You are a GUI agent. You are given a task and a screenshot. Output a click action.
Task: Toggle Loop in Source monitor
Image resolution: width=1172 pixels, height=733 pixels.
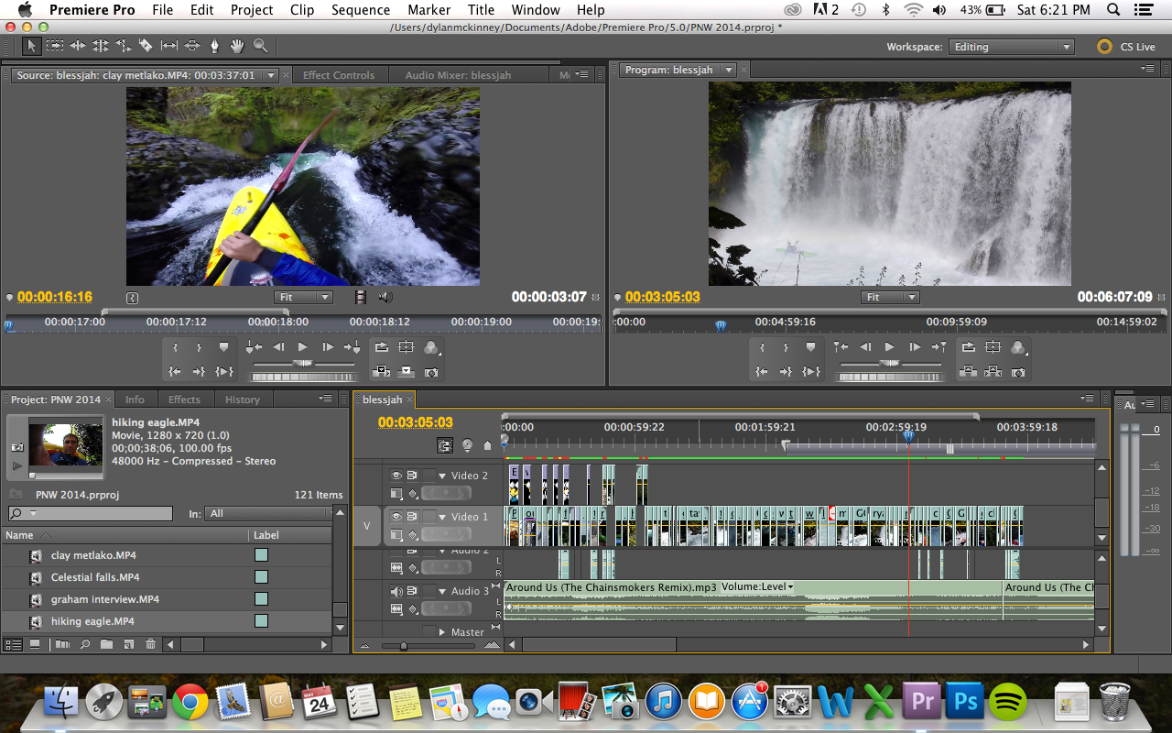(382, 347)
